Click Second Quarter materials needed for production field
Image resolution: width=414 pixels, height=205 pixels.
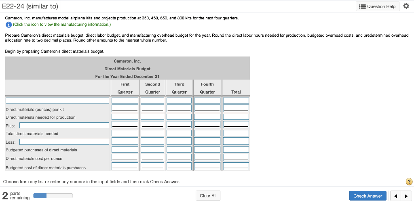click(x=152, y=117)
